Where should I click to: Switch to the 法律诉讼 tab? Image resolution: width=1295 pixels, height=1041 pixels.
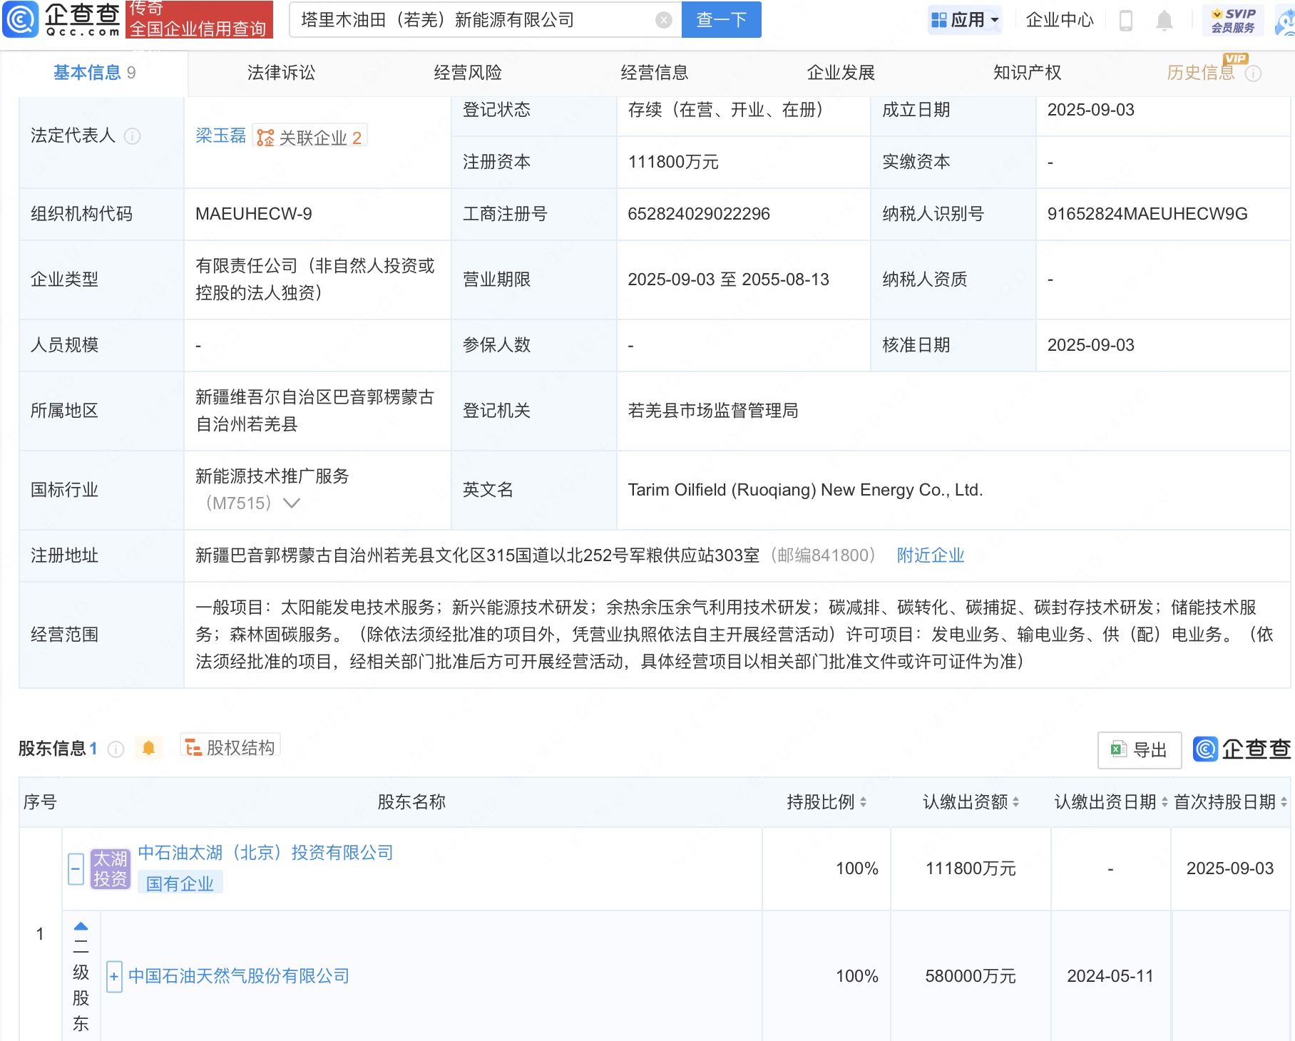tap(281, 73)
